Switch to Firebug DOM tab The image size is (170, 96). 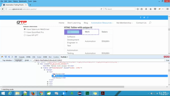pos(45,57)
